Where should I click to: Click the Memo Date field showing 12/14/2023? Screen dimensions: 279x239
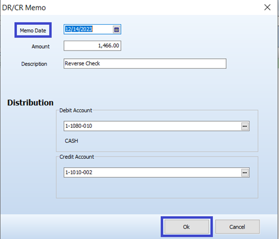click(92, 29)
